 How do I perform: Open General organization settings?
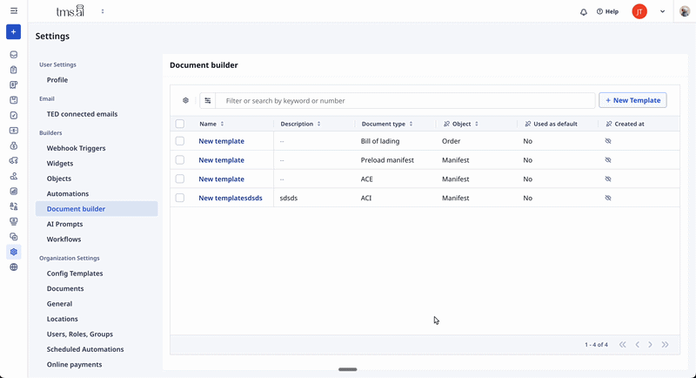59,304
